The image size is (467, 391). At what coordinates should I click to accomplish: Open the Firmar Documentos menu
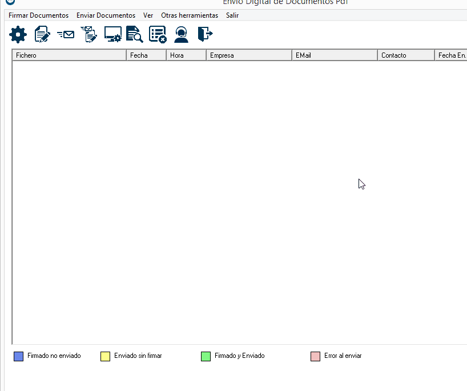[38, 15]
